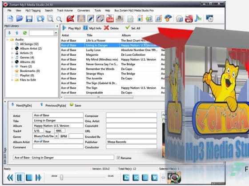
Task: Click the YouTube MP3 converter icon
Action: pyautogui.click(x=189, y=19)
